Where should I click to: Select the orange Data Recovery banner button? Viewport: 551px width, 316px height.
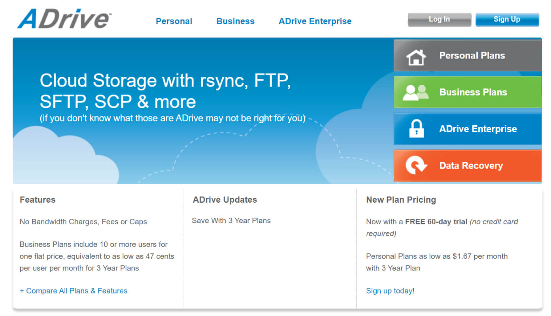pos(468,166)
